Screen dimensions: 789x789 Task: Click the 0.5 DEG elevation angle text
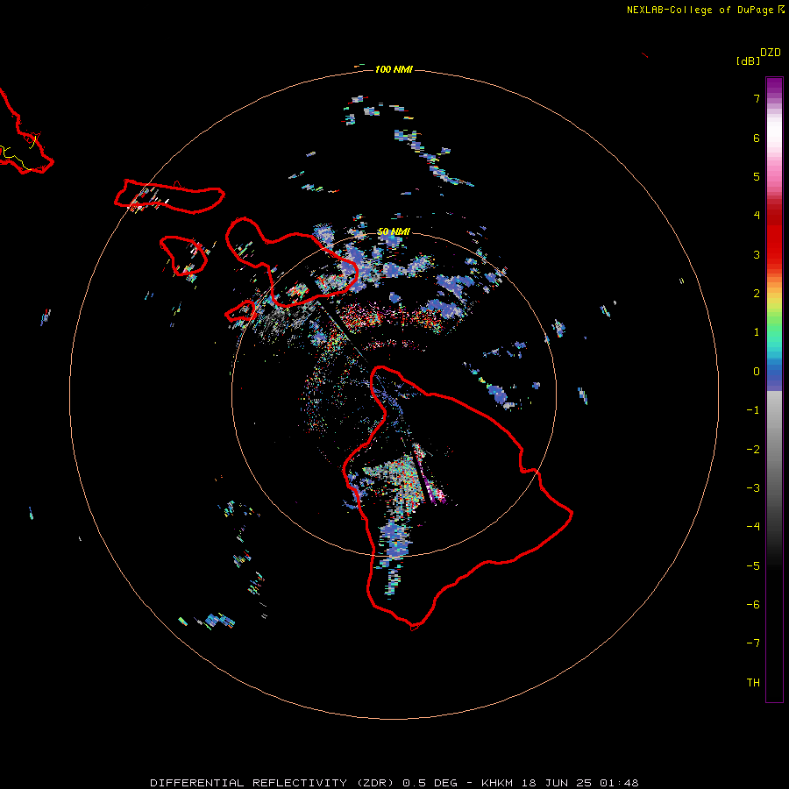[x=430, y=783]
